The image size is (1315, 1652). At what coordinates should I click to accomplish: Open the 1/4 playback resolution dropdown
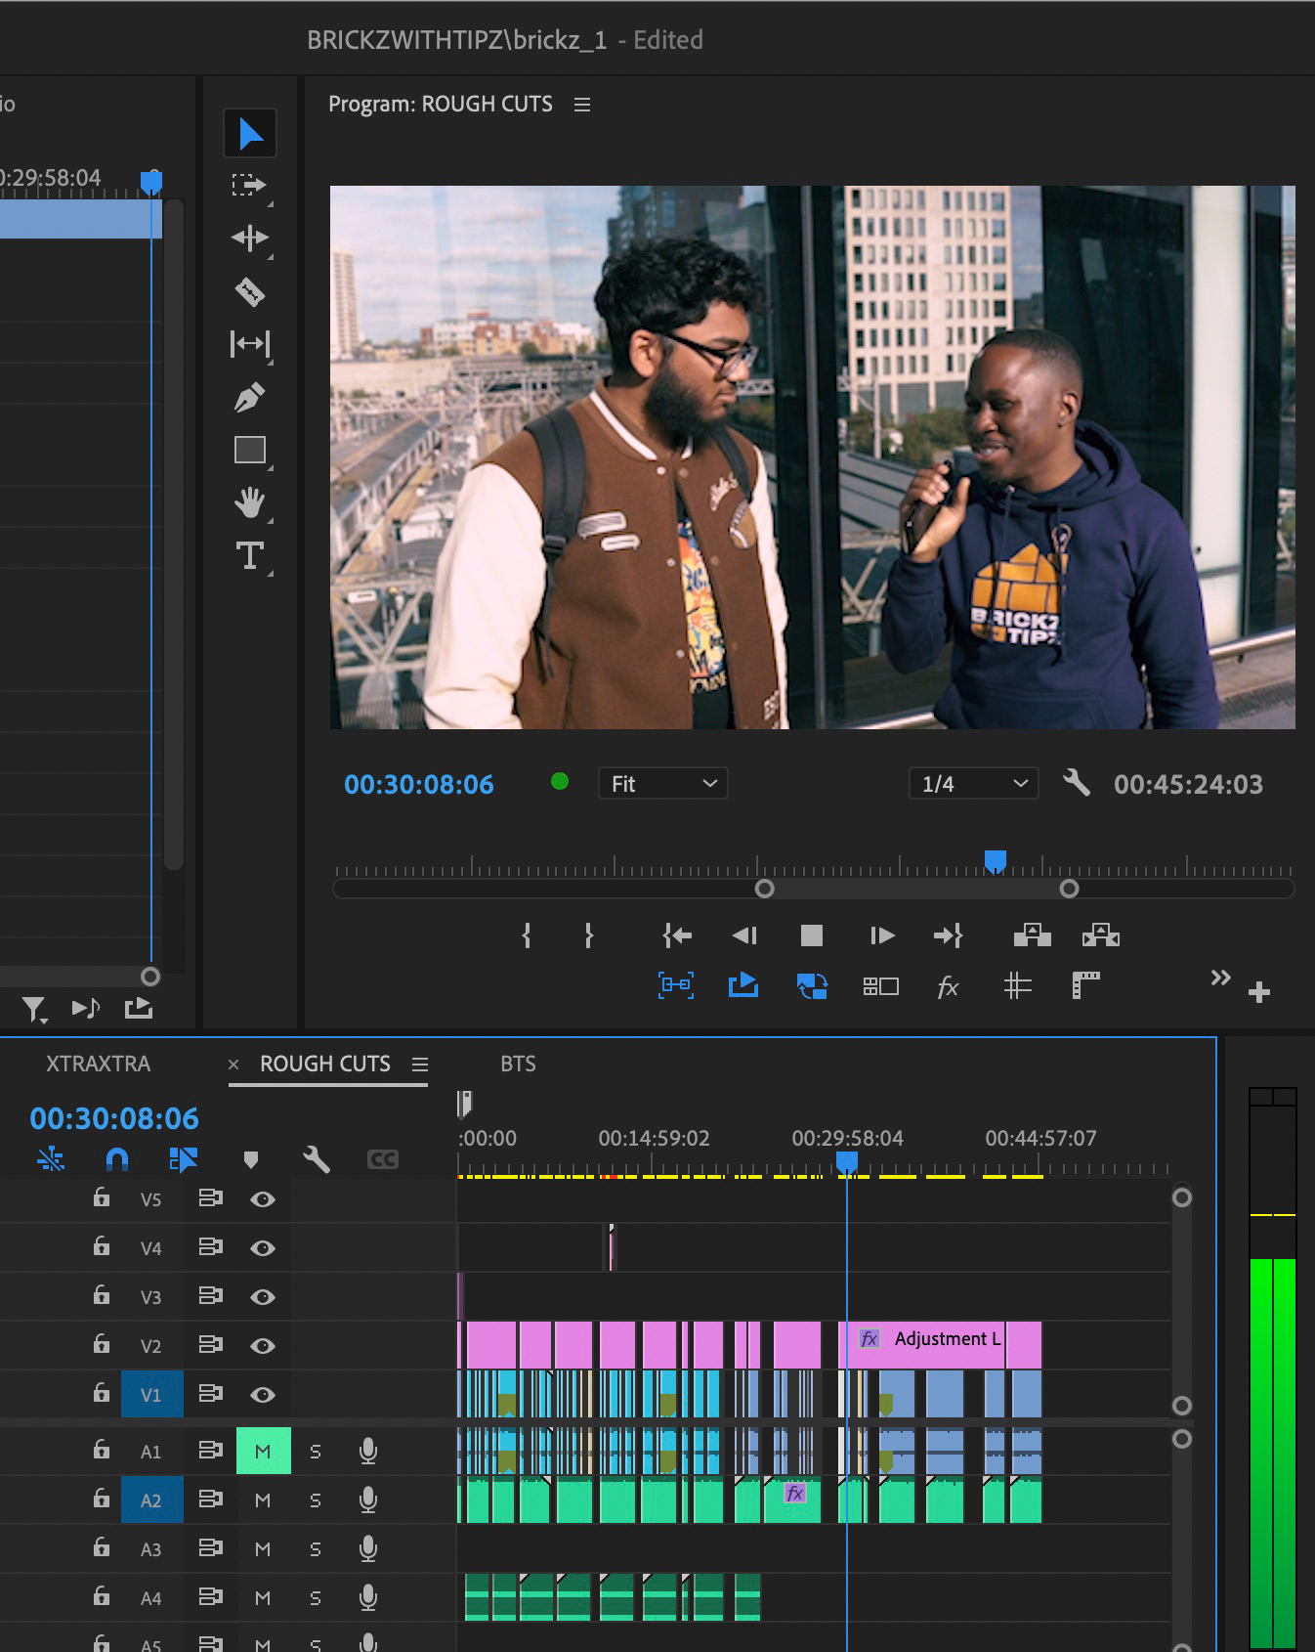(x=973, y=784)
